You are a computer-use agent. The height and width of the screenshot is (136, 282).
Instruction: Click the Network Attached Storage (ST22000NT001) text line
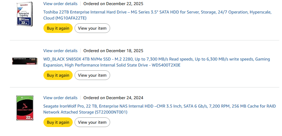point(85,112)
